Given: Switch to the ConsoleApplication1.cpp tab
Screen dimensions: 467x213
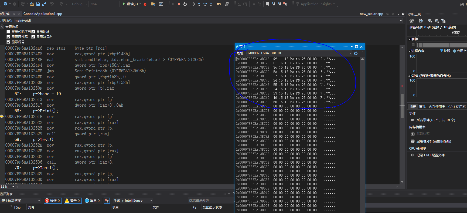Looking at the screenshot, I should tap(43, 14).
